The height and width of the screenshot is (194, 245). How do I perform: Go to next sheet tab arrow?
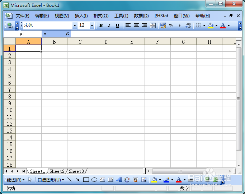click(18, 171)
